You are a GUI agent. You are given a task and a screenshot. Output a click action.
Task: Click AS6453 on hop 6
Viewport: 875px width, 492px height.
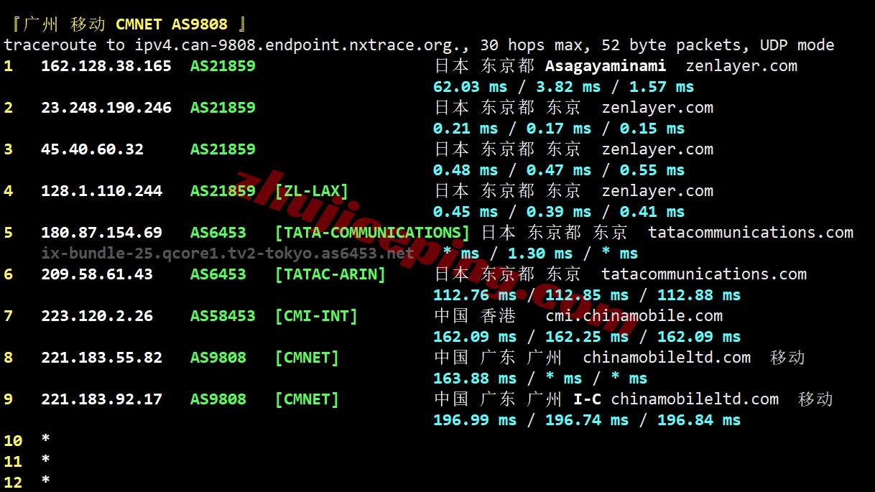218,274
